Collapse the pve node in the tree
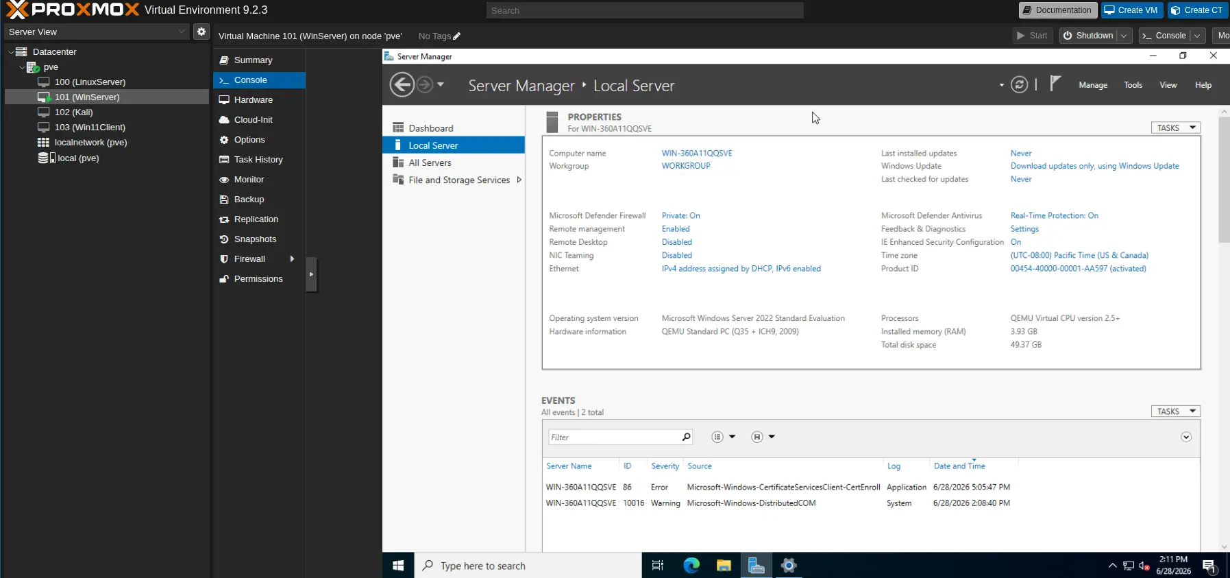Image resolution: width=1230 pixels, height=578 pixels. coord(22,67)
